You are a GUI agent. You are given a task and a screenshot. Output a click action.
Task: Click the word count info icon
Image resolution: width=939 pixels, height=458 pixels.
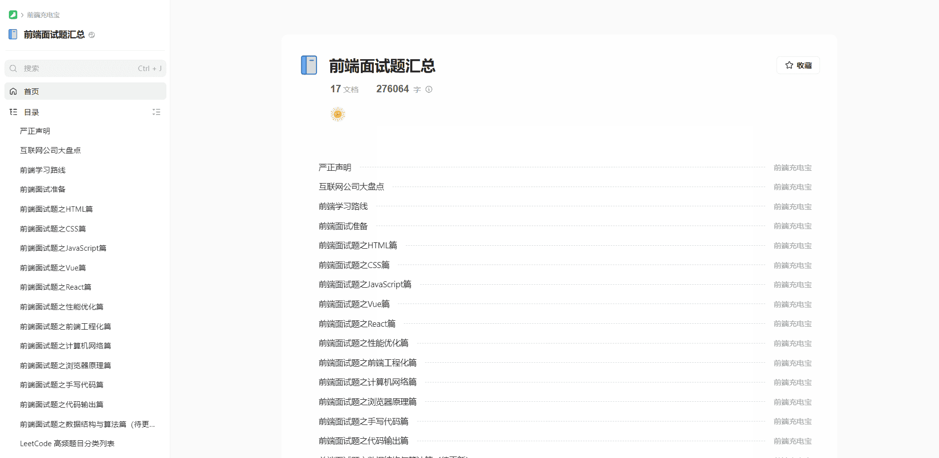point(429,89)
